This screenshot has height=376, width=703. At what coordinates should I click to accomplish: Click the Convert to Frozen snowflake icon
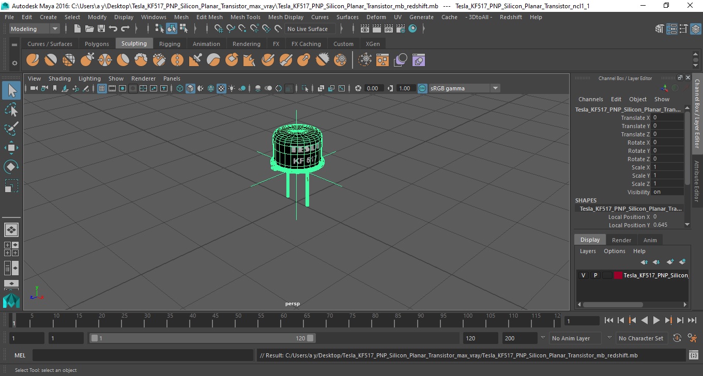click(365, 60)
